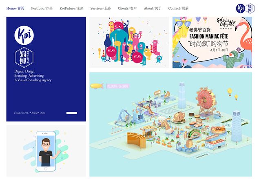261x179 pixels.
Task: Select Services/服务 in the navigation
Action: click(x=101, y=8)
